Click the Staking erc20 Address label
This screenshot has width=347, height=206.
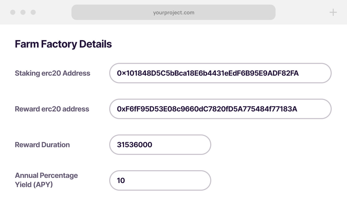(53, 73)
